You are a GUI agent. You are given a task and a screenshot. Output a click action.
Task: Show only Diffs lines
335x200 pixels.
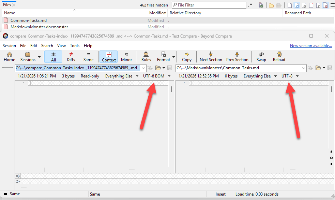pyautogui.click(x=71, y=56)
